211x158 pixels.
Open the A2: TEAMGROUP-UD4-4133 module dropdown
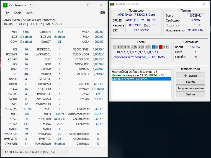(35, 152)
